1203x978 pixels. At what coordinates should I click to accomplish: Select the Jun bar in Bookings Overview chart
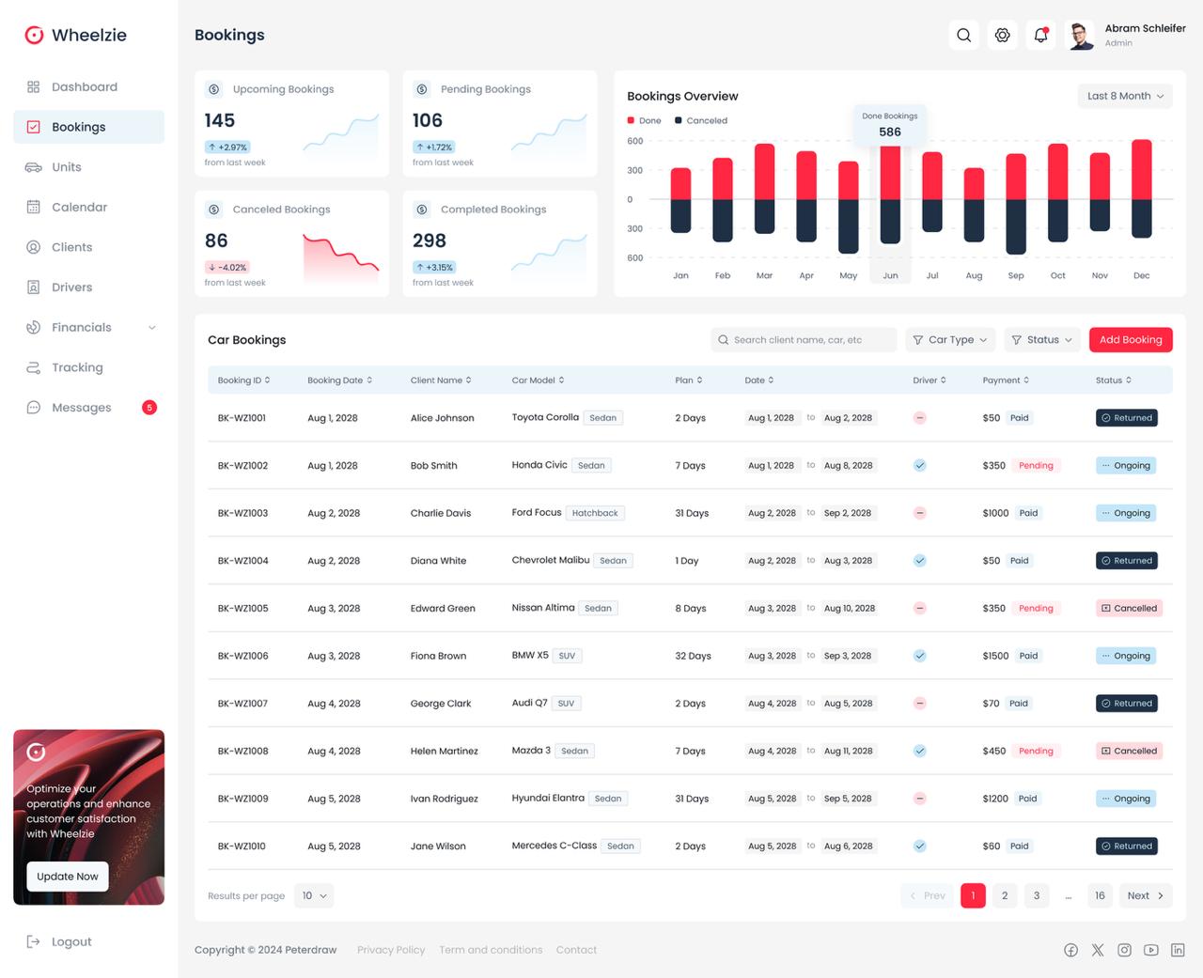click(x=890, y=199)
